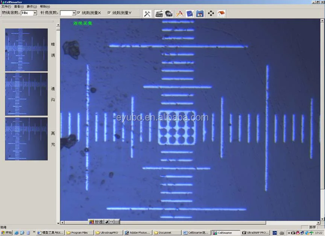Click the camera snapshot icon
Image resolution: width=325 pixels, height=236 pixels.
tap(169, 14)
